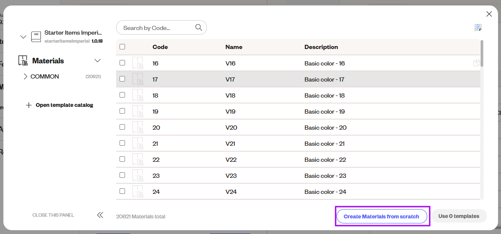Viewport: 501px width, 234px height.
Task: Click description Basic color - 16
Action: pyautogui.click(x=325, y=63)
